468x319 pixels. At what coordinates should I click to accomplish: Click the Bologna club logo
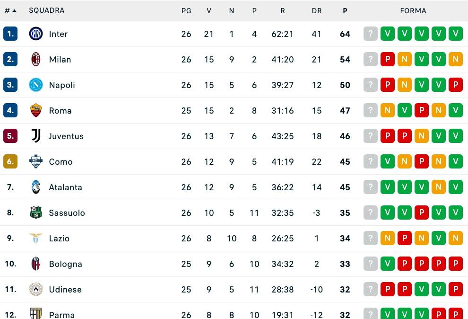click(35, 264)
